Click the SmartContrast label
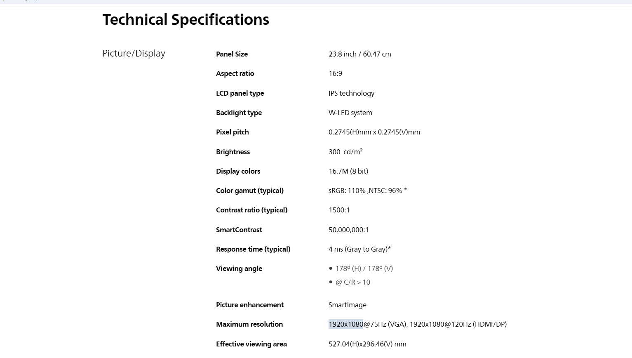The height and width of the screenshot is (358, 632). (x=239, y=230)
